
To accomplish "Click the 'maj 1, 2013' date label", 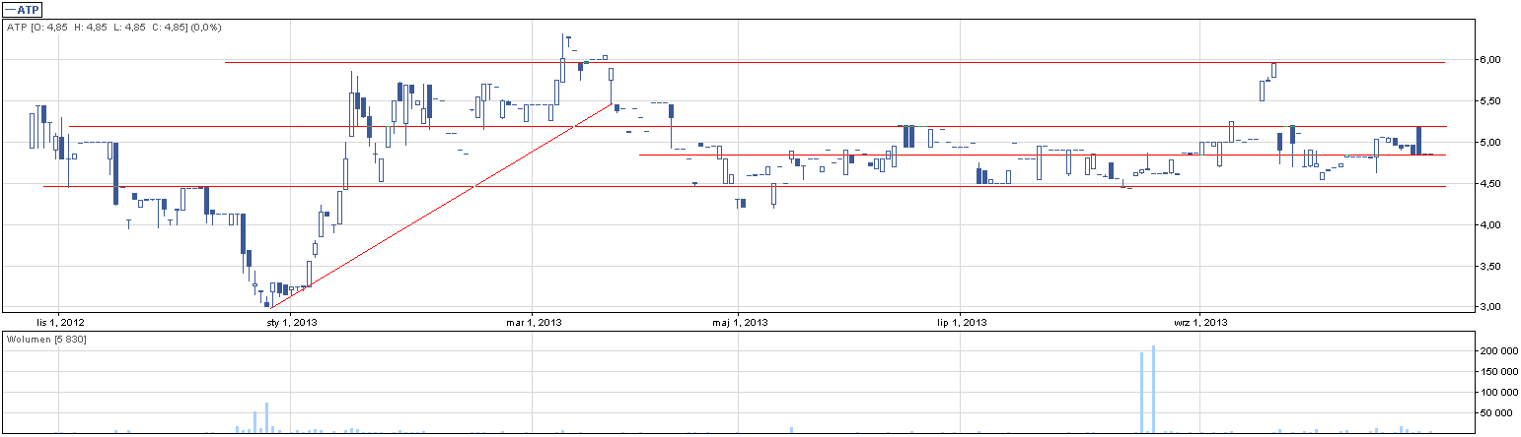I will [740, 322].
